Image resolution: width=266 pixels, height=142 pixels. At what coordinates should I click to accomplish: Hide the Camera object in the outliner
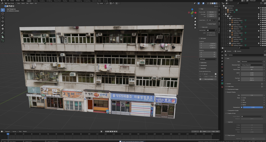pyautogui.click(x=261, y=10)
